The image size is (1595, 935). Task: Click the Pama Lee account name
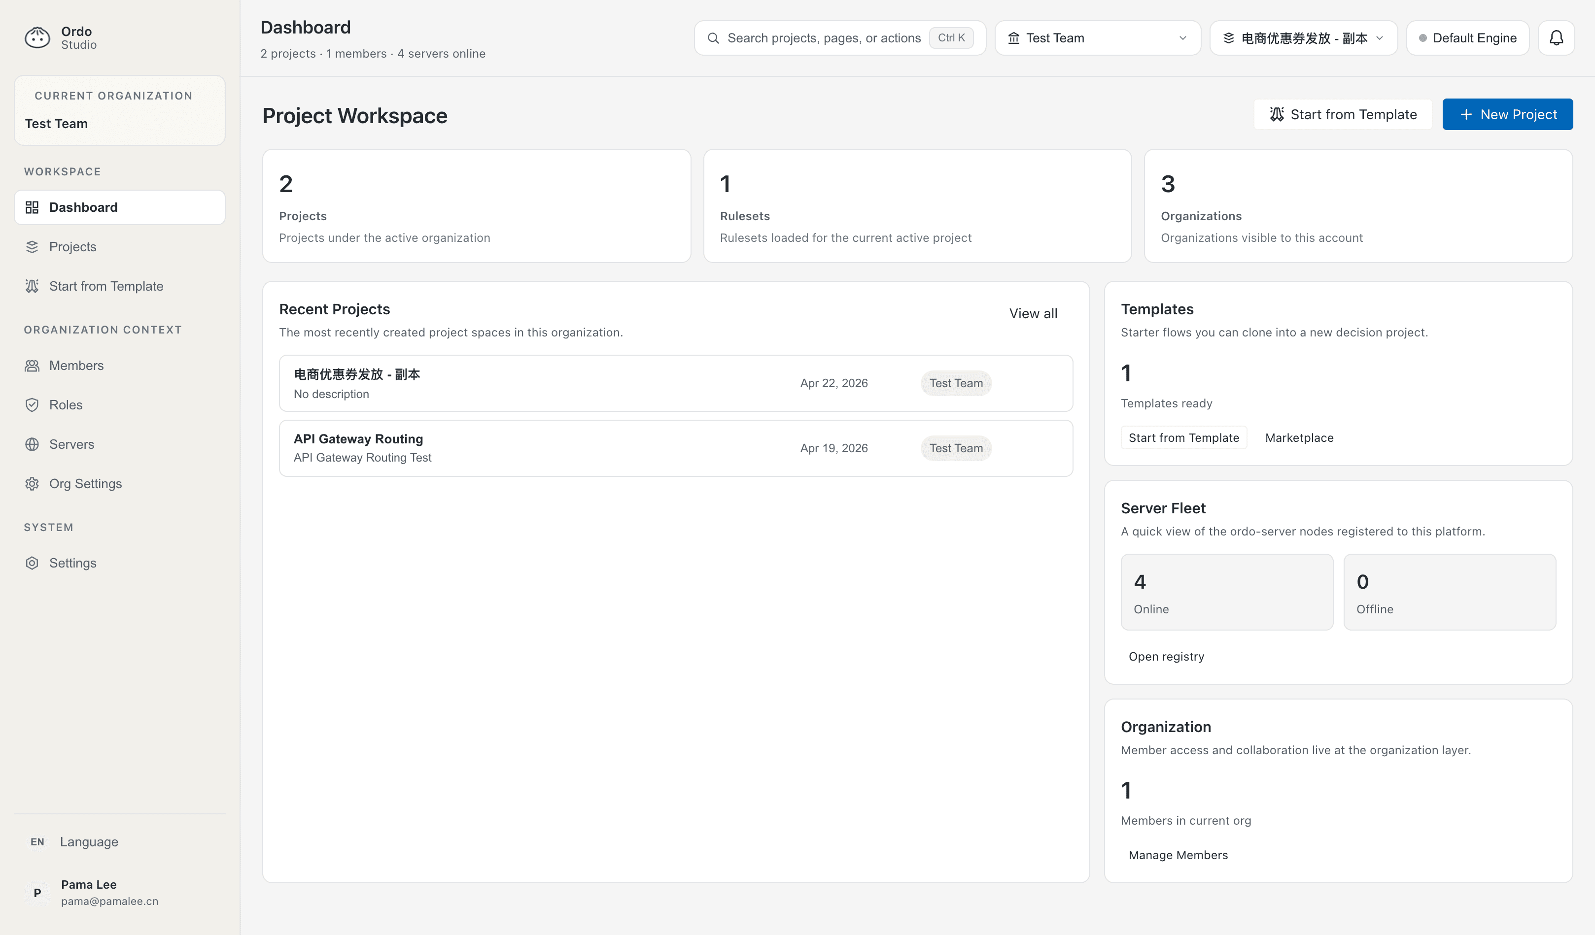(89, 884)
